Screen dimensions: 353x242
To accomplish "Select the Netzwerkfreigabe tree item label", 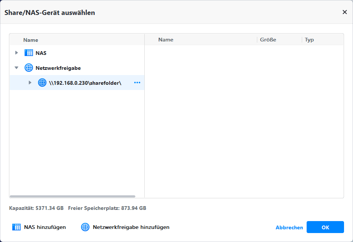I will click(58, 68).
